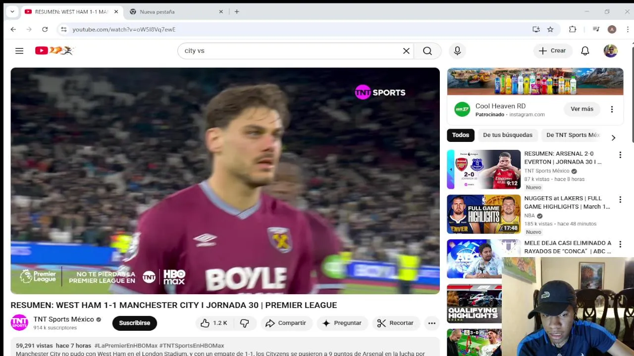Image resolution: width=634 pixels, height=356 pixels.
Task: Like the video with thumbs up
Action: [213, 323]
